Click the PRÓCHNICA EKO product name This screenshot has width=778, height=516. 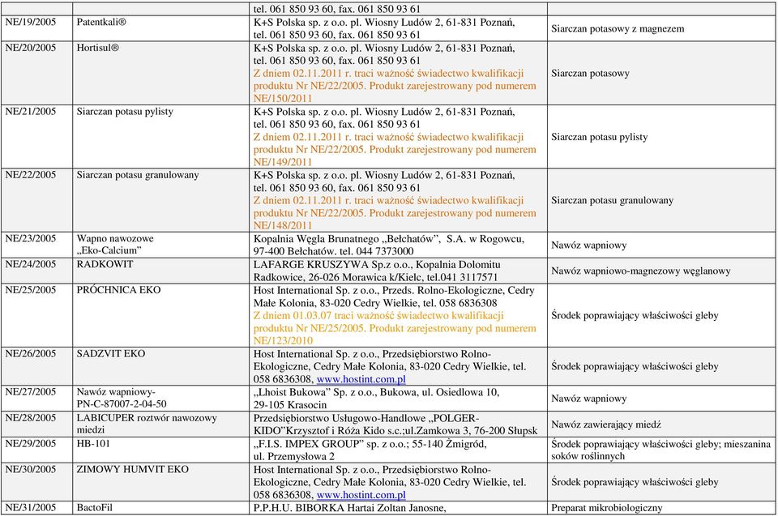pyautogui.click(x=118, y=290)
